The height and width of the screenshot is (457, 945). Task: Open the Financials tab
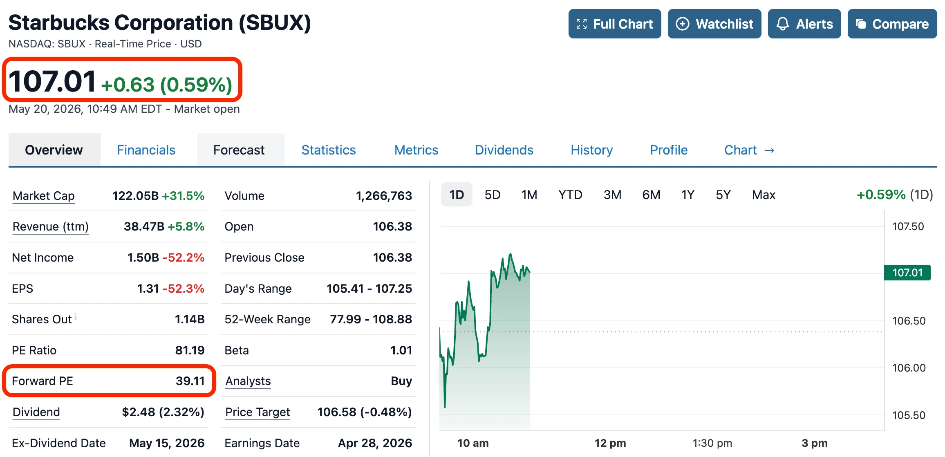coord(146,150)
